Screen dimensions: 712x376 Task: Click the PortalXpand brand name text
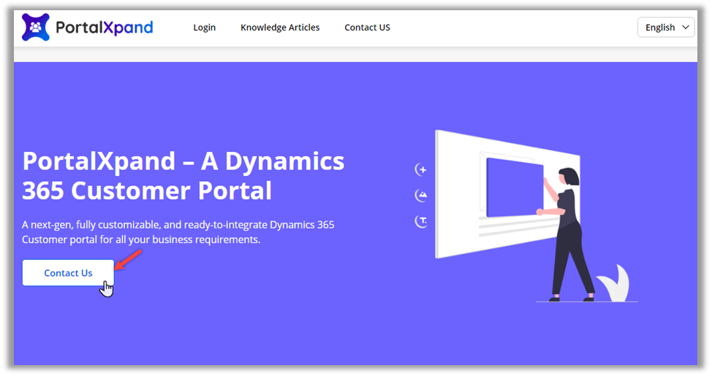point(105,28)
